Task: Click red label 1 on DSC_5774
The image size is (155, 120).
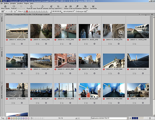Action: point(104,40)
